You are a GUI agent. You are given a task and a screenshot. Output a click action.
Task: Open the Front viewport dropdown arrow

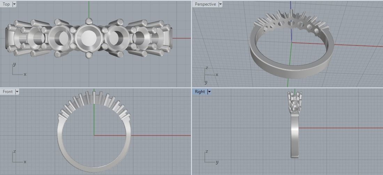point(17,92)
